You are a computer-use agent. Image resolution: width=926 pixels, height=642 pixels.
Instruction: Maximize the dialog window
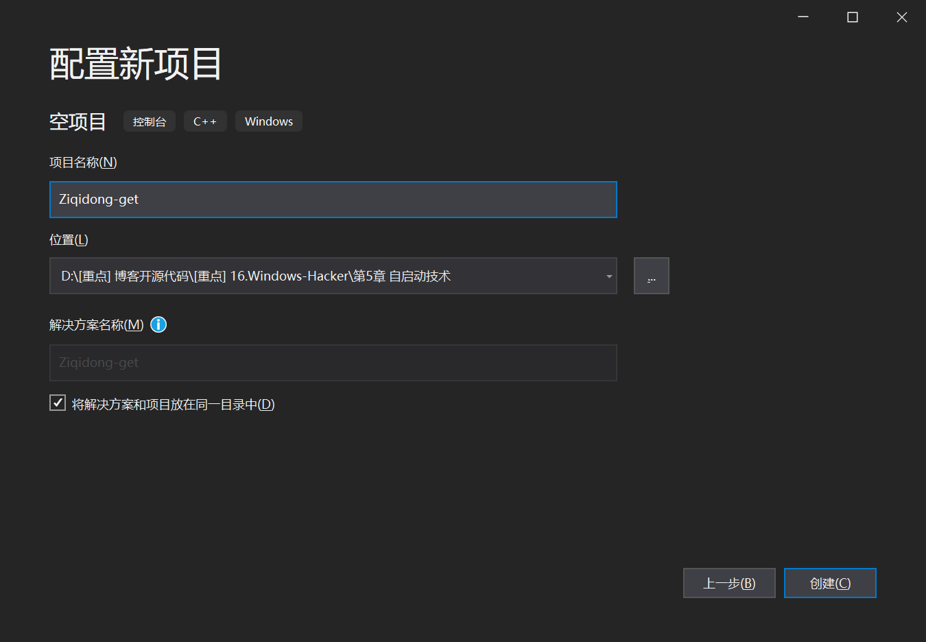pyautogui.click(x=853, y=17)
